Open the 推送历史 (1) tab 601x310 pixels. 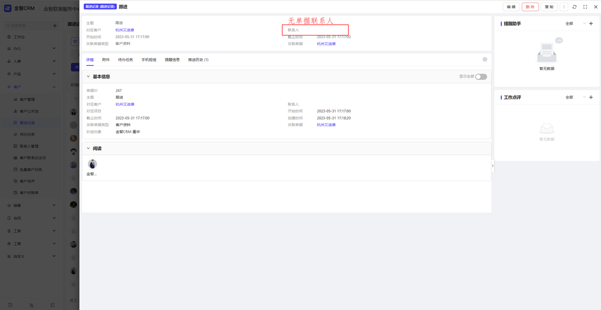tap(198, 60)
